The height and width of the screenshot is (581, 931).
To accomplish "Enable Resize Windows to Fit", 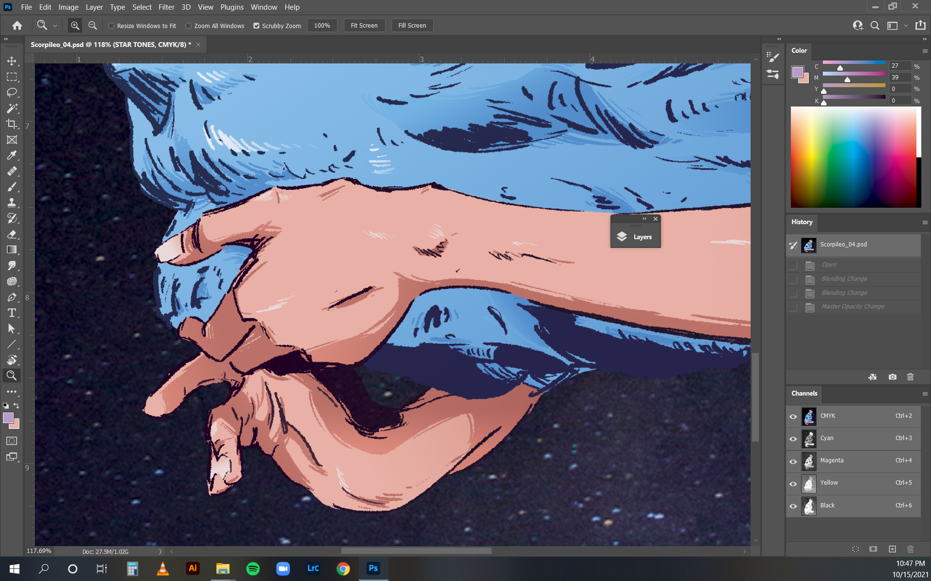I will click(112, 26).
